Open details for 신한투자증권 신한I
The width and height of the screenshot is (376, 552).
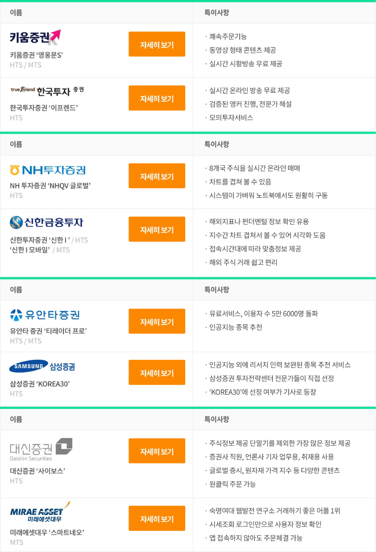(x=157, y=229)
